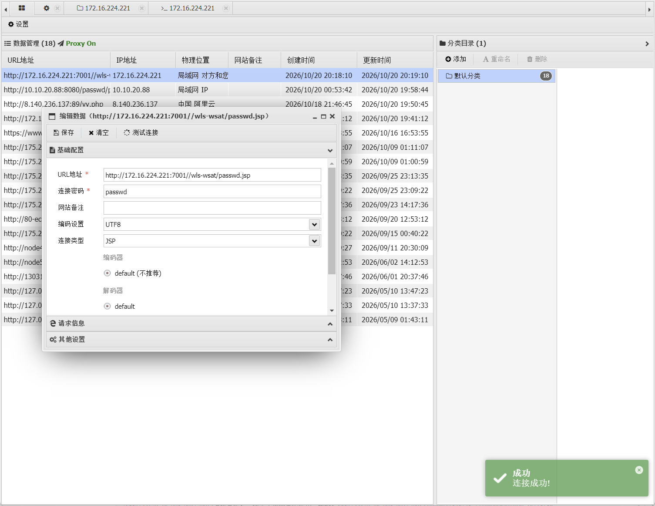Image resolution: width=655 pixels, height=506 pixels.
Task: Click the 网站备注 input field
Action: tap(212, 208)
